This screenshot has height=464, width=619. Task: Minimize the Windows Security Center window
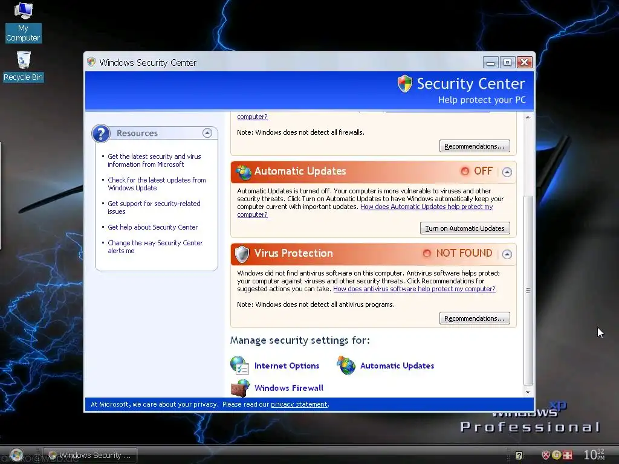[490, 62]
